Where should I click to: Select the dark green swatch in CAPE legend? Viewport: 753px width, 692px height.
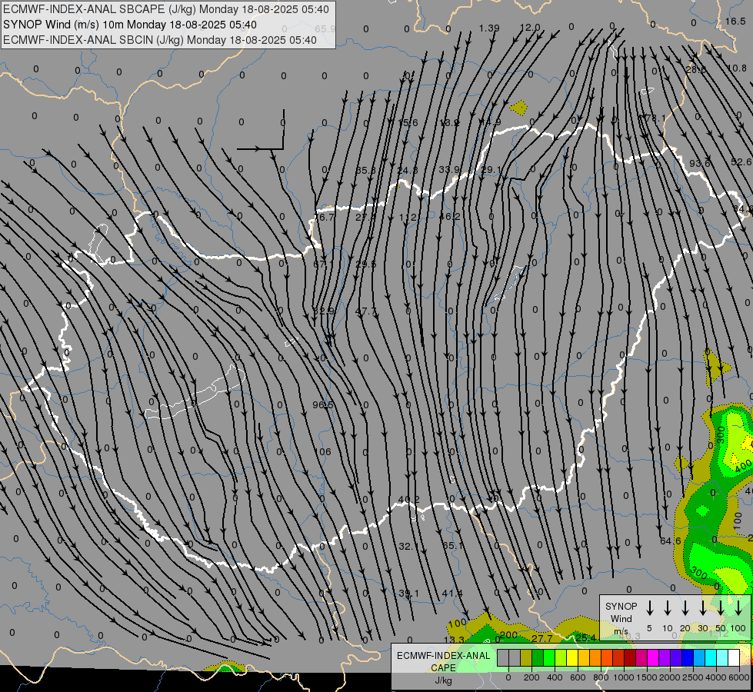(x=538, y=658)
